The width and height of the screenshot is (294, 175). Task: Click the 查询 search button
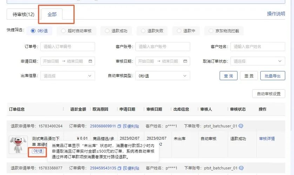pyautogui.click(x=228, y=76)
